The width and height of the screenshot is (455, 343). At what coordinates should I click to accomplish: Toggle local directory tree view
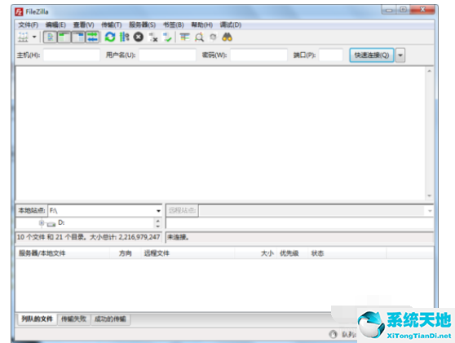point(64,37)
